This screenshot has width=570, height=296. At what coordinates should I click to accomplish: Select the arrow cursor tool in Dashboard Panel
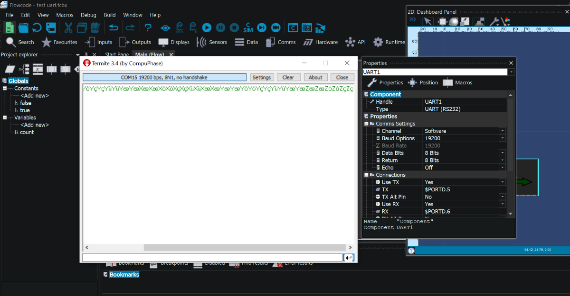(427, 21)
